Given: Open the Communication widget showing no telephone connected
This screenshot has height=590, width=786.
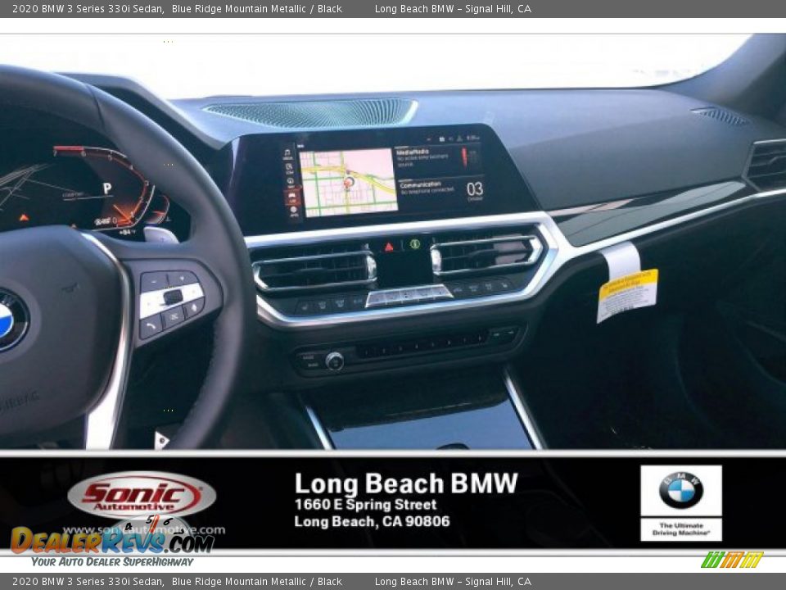Looking at the screenshot, I should (x=426, y=187).
